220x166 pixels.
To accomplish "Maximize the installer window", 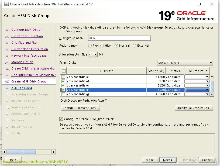I will point(199,4).
